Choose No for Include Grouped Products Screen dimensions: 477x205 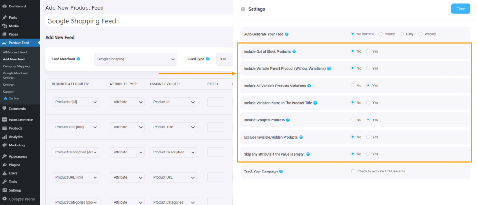point(352,119)
